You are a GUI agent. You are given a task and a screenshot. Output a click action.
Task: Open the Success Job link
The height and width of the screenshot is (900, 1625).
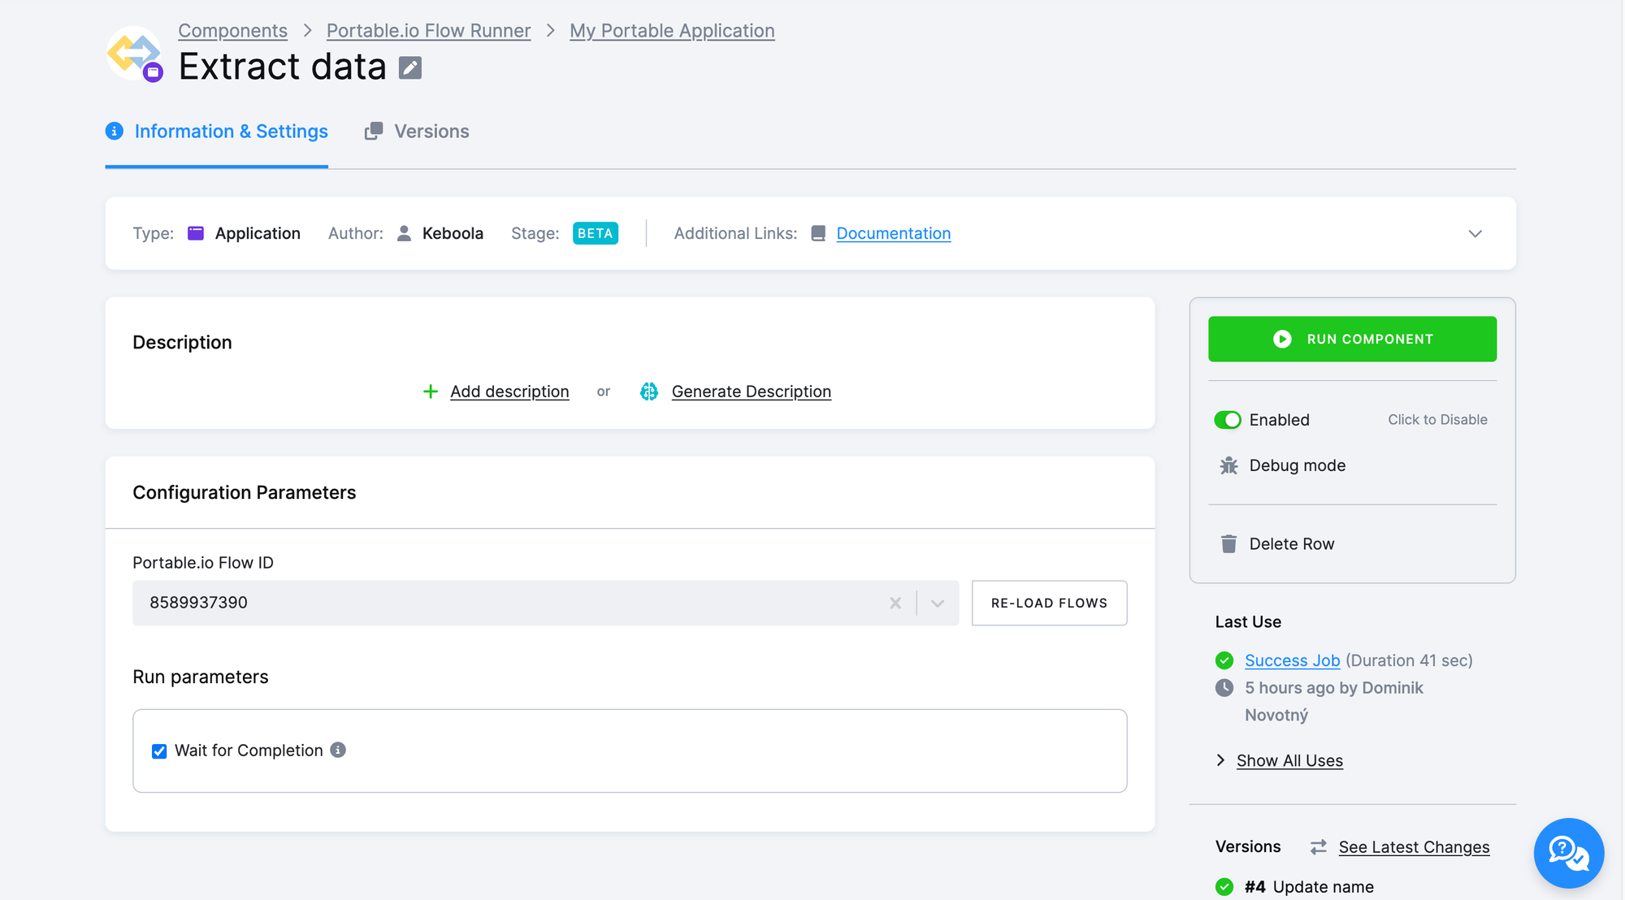pos(1292,660)
